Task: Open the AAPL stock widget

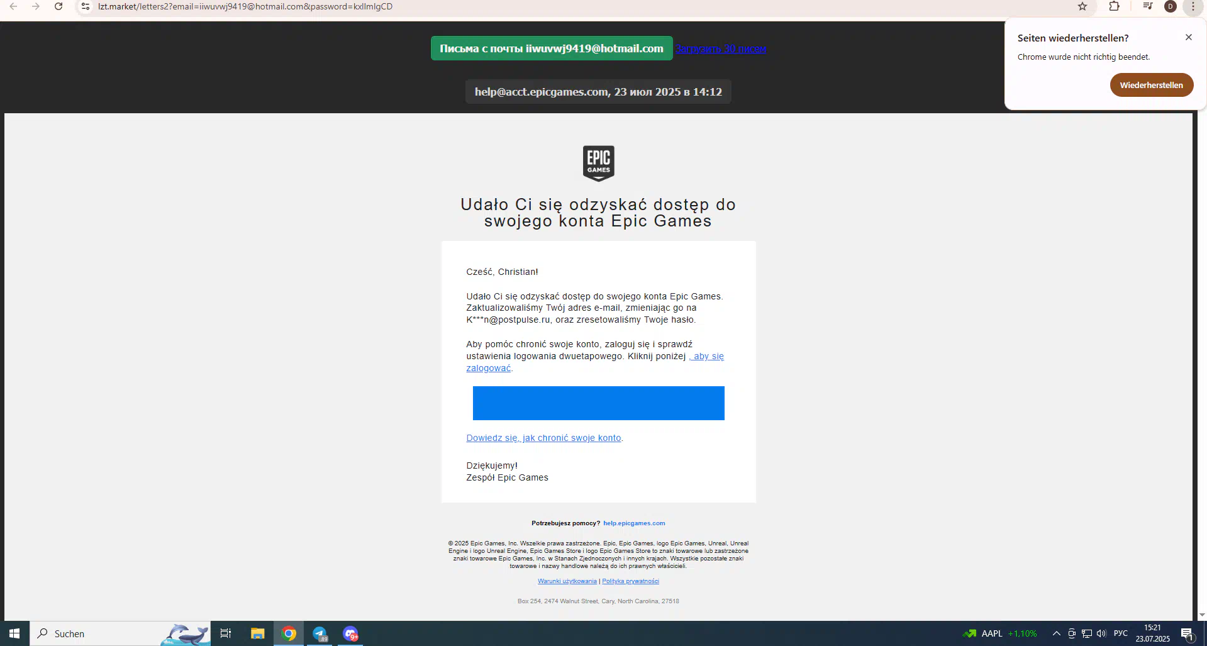Action: [x=1000, y=633]
